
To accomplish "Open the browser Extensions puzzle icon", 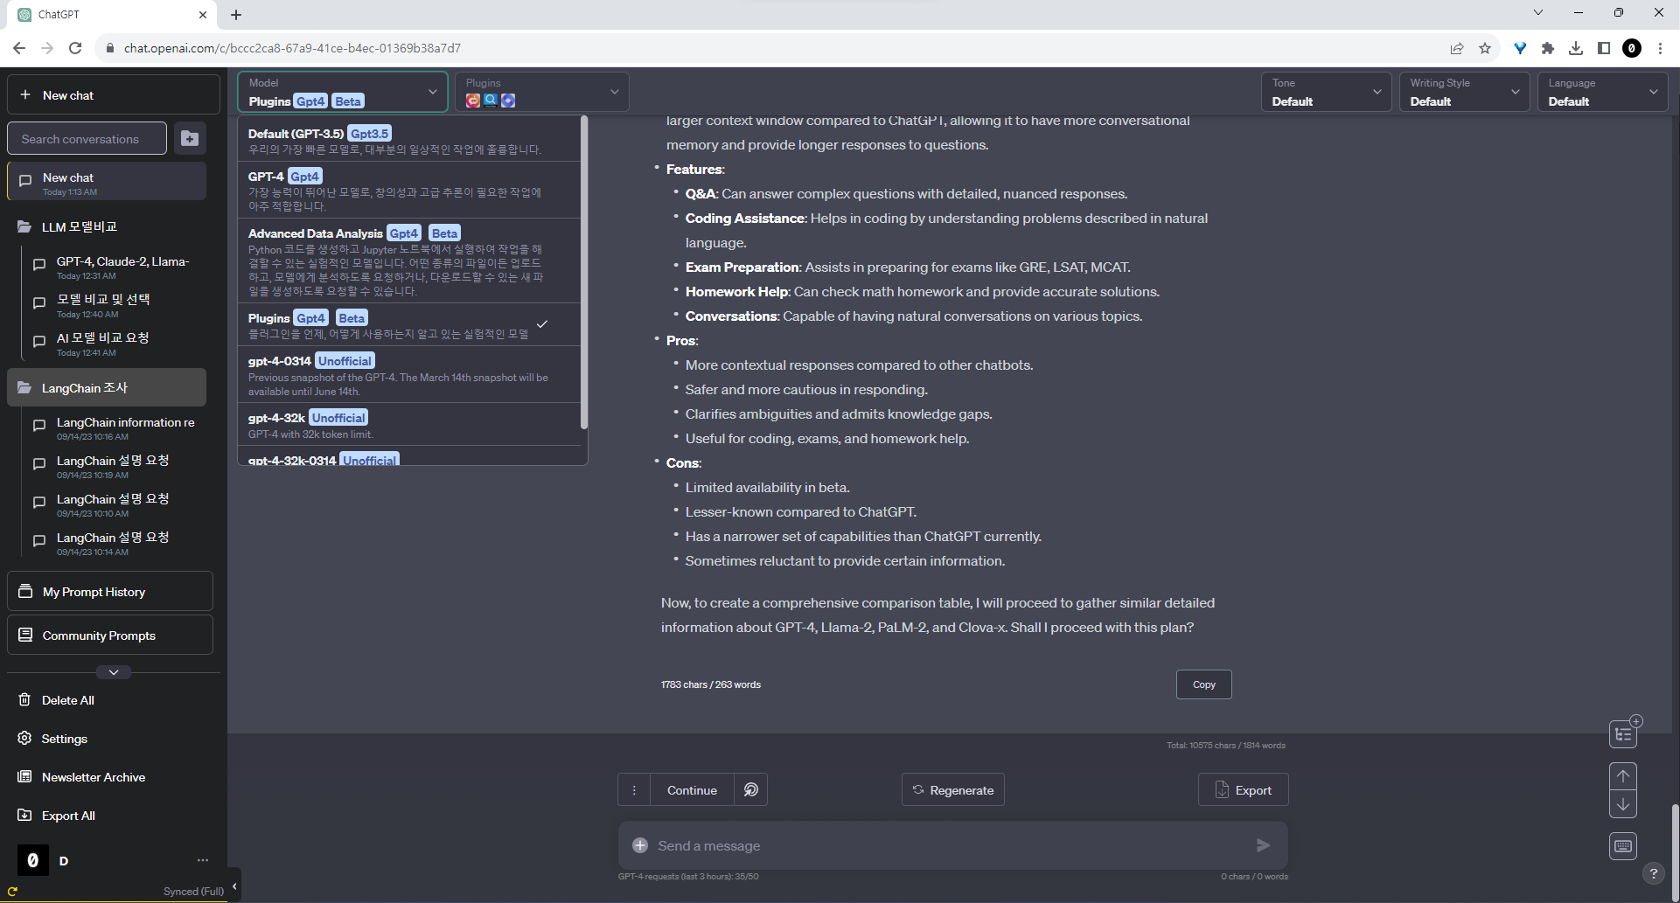I will [x=1548, y=48].
